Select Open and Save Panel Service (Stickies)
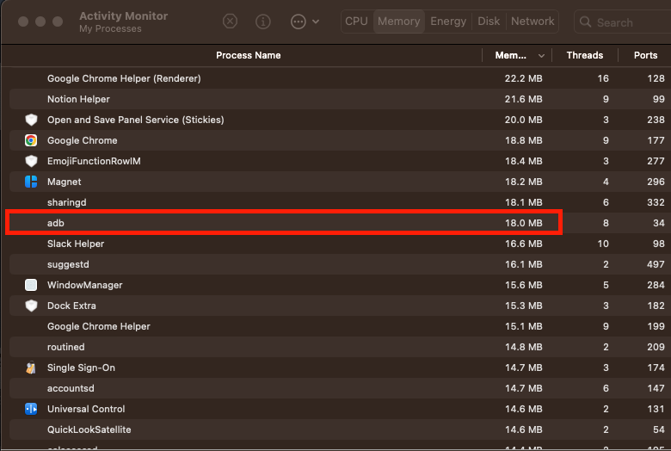This screenshot has width=671, height=451. coord(340,120)
